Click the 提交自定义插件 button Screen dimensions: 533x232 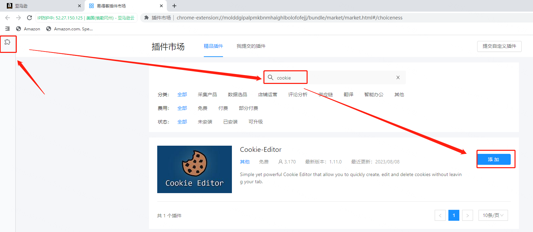[499, 46]
